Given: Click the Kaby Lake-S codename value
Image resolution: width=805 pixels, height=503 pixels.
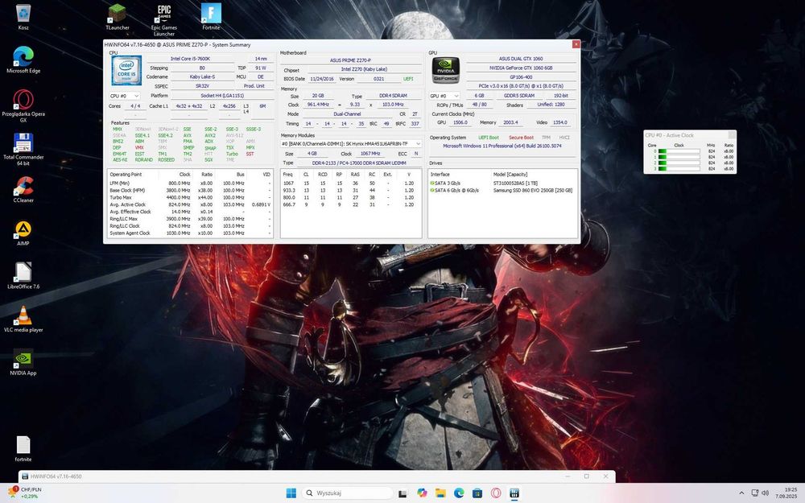Looking at the screenshot, I should point(202,77).
